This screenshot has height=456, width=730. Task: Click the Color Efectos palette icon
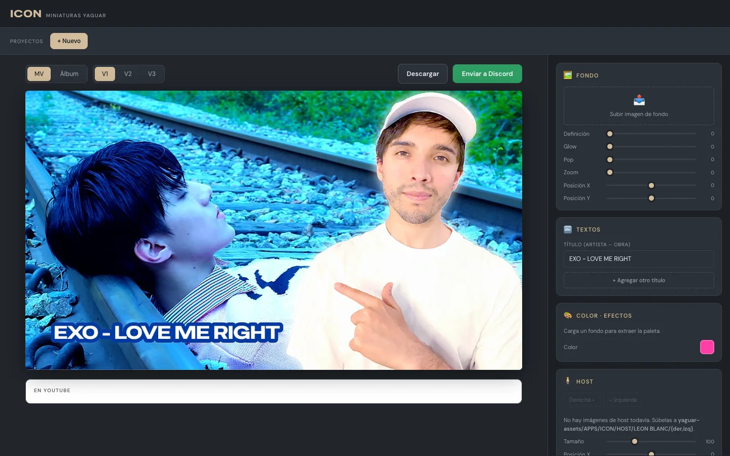(568, 315)
